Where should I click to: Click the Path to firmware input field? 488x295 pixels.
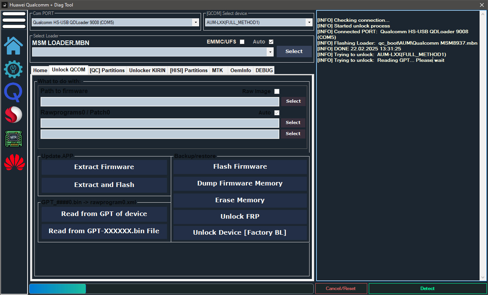[x=160, y=102]
